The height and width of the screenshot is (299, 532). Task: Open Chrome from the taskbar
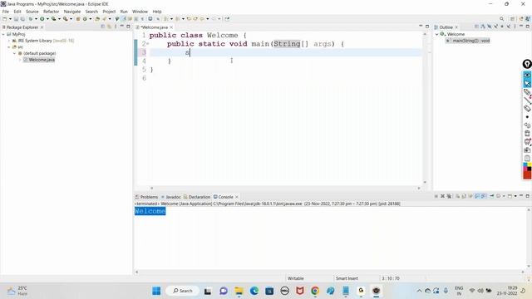(x=315, y=291)
